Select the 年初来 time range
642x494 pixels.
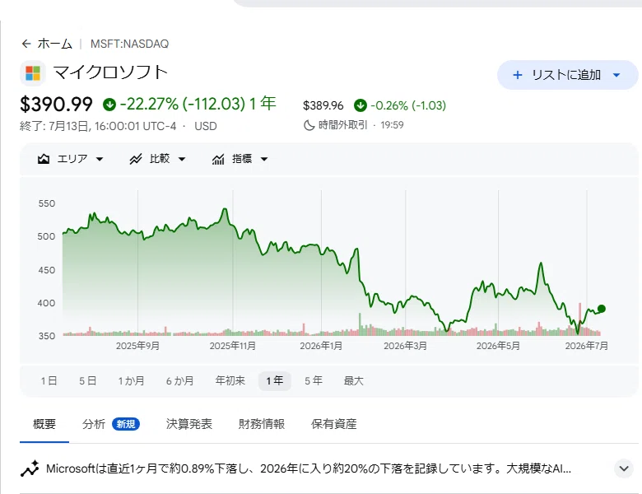tap(230, 381)
